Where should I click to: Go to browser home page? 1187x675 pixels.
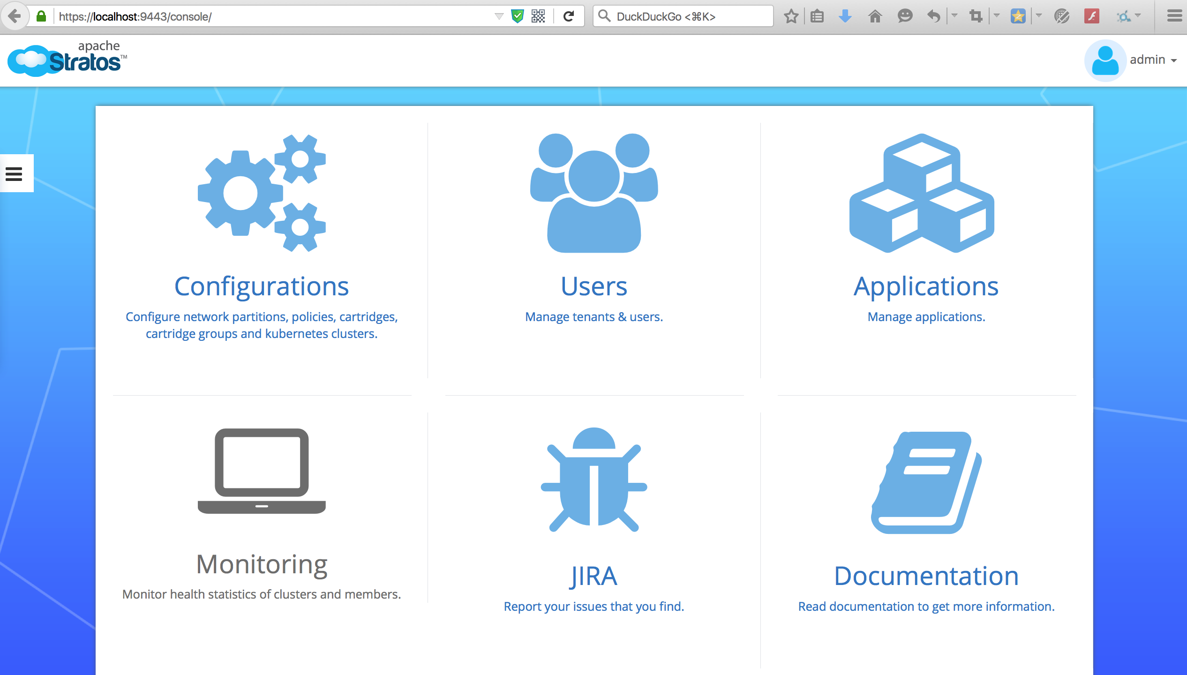coord(875,17)
